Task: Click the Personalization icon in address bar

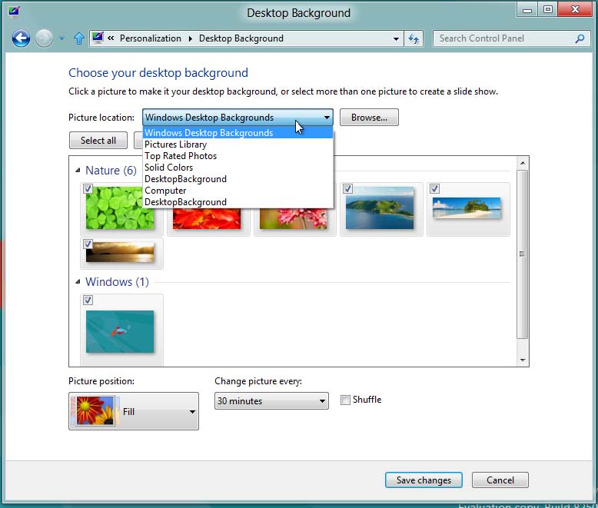Action: click(98, 38)
